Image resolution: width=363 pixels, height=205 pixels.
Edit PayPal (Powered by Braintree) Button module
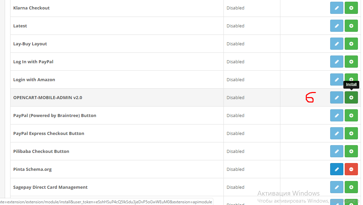337,115
